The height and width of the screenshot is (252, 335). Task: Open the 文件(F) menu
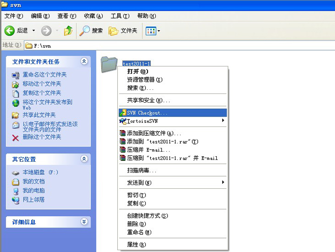tap(13, 16)
